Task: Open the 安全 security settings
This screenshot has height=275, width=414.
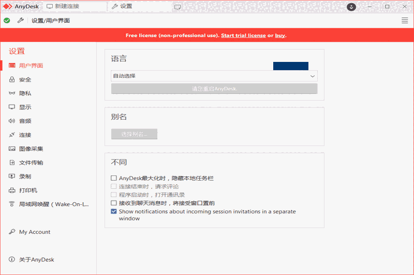Action: [x=25, y=79]
